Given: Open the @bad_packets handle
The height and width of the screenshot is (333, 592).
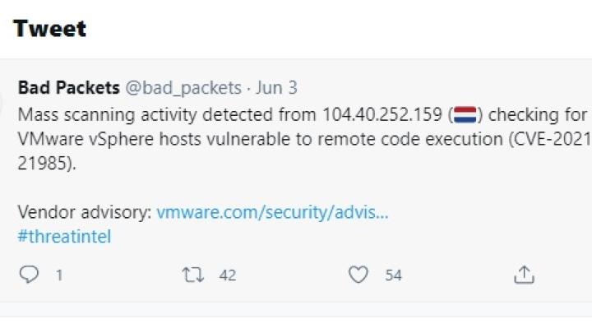Looking at the screenshot, I should point(183,88).
